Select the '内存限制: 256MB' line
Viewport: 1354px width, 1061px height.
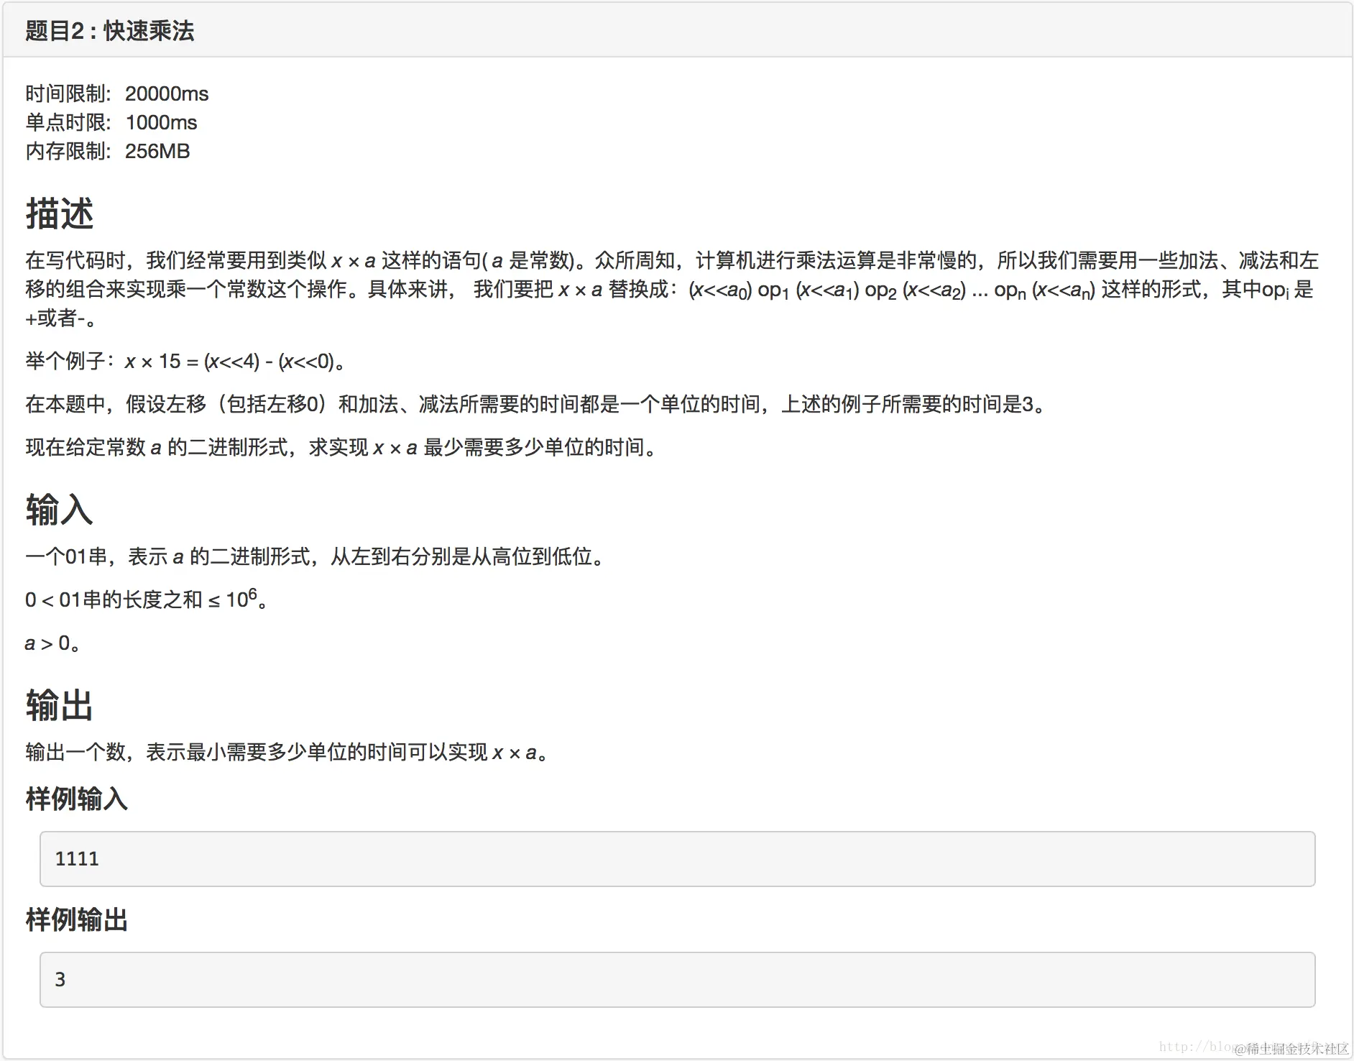click(108, 151)
